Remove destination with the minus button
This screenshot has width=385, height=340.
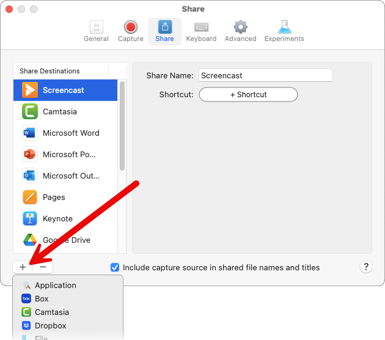pos(43,267)
